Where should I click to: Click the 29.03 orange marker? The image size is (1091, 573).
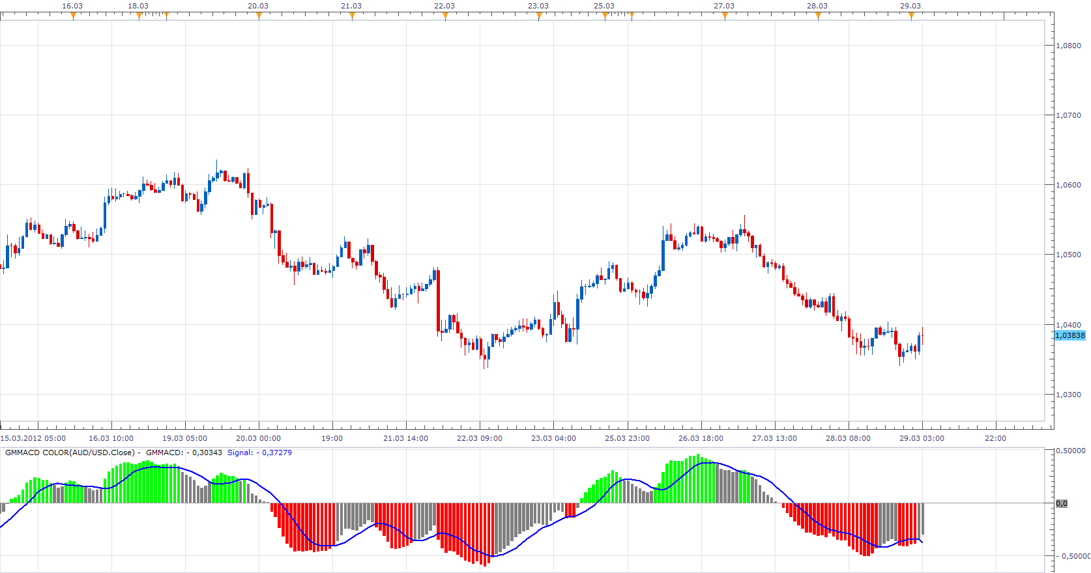pyautogui.click(x=911, y=16)
